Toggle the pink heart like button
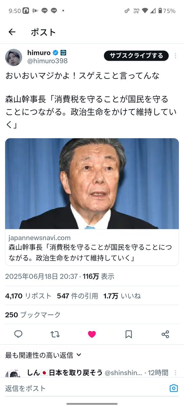This screenshot has height=409, width=184. [92, 334]
